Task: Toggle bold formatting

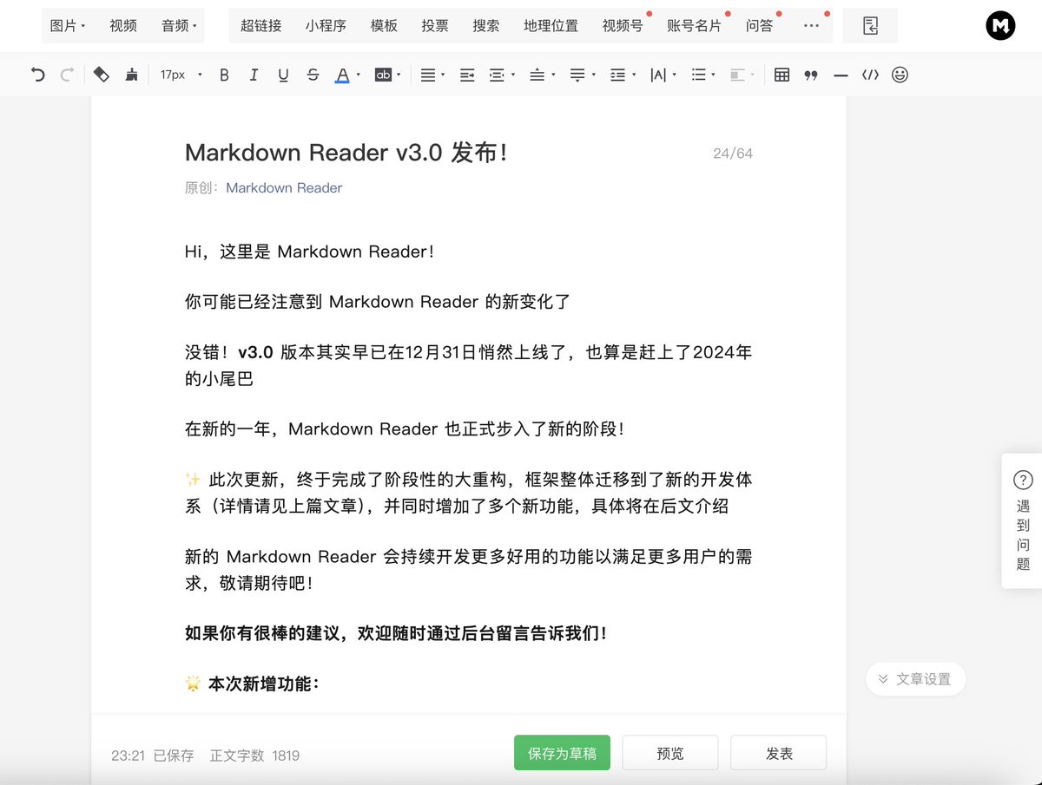Action: tap(224, 75)
